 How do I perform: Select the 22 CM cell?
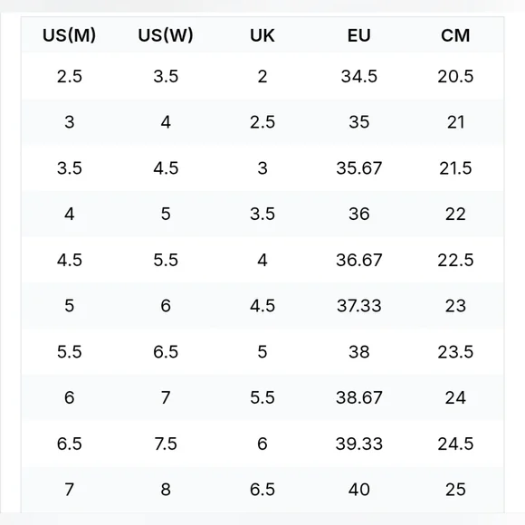[455, 214]
